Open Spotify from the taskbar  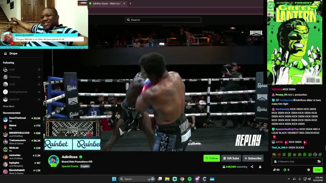click(189, 179)
